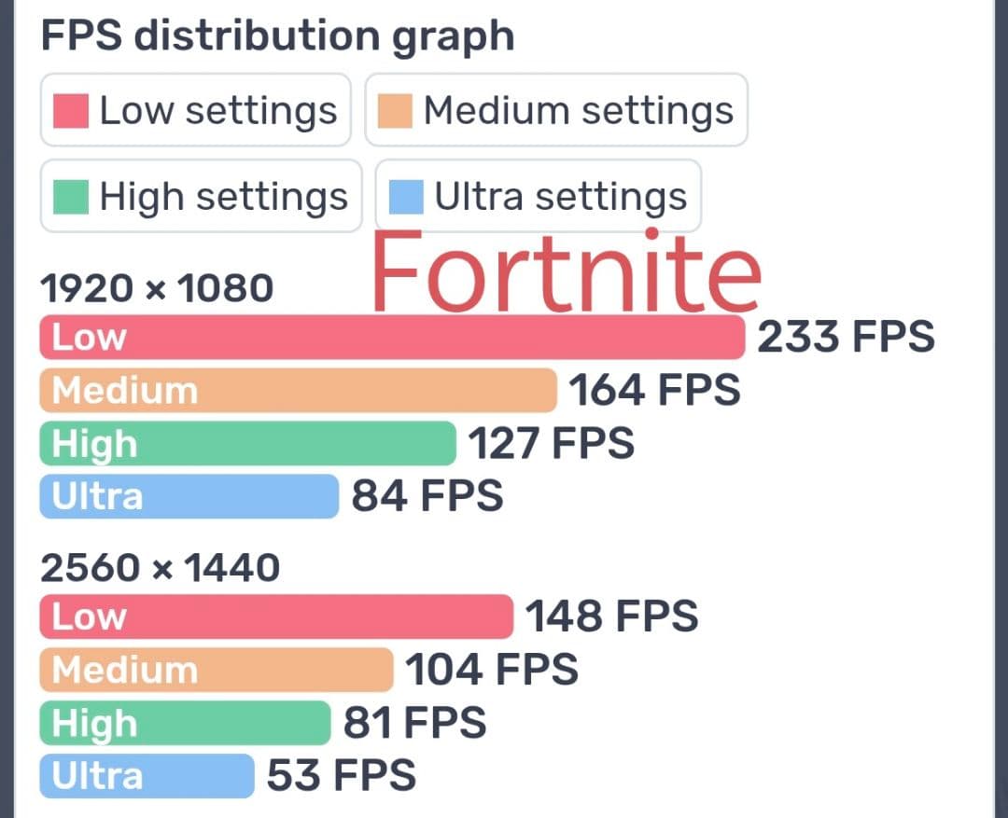Click the blue Ultra settings color swatch

[406, 197]
